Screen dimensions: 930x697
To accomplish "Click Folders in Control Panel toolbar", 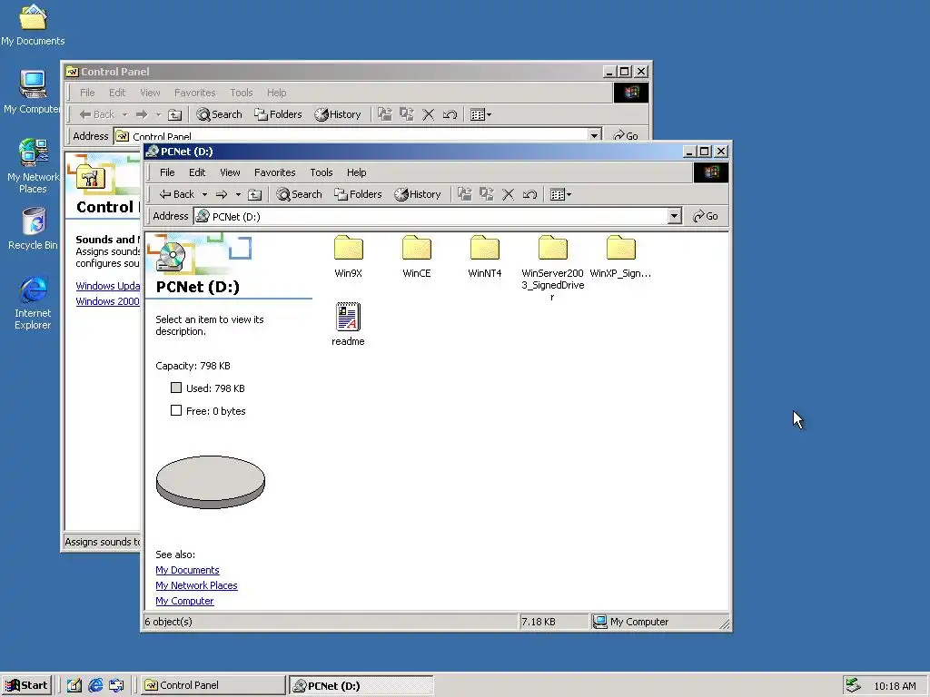I will click(278, 114).
